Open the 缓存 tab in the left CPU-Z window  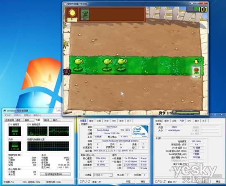pyautogui.click(x=91, y=121)
